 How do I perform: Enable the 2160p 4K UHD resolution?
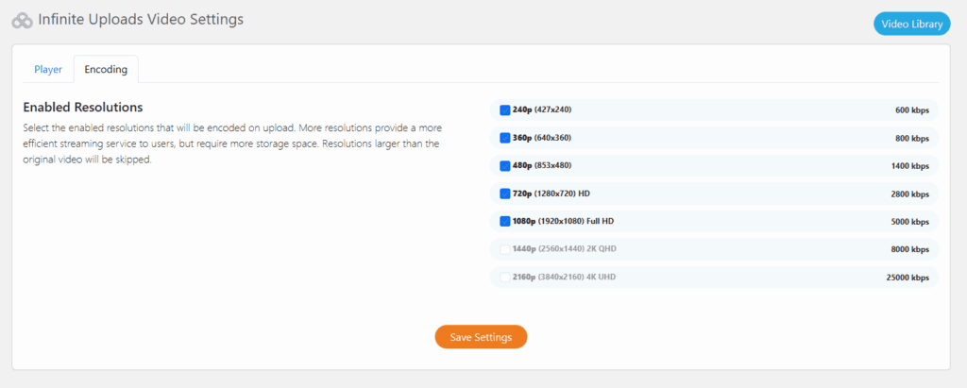pyautogui.click(x=504, y=277)
